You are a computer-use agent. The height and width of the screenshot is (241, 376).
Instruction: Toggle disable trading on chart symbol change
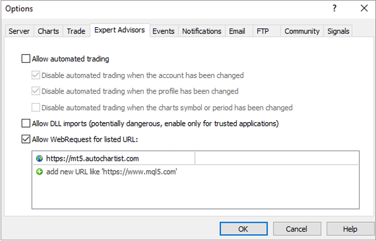35,108
